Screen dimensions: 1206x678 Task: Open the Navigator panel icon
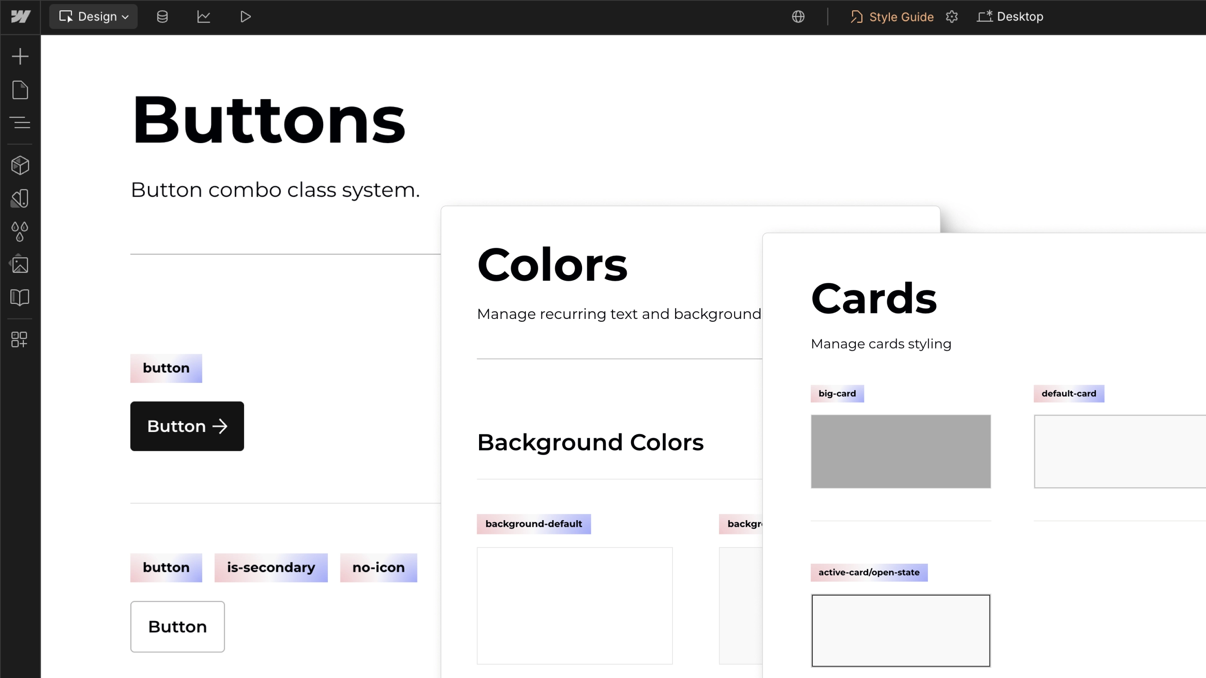point(20,123)
